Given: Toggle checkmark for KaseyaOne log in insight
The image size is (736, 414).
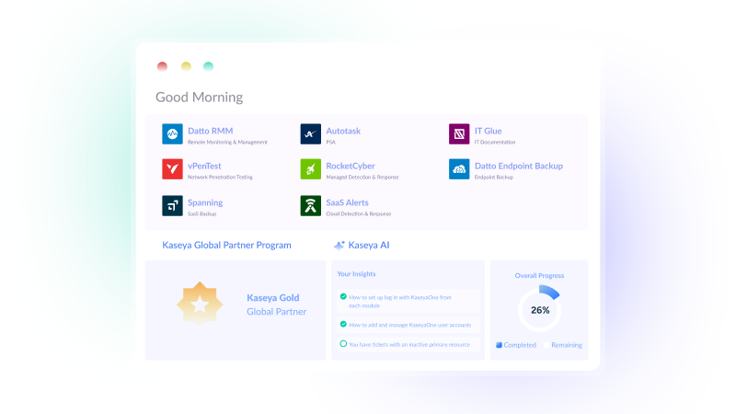Looking at the screenshot, I should click(x=343, y=296).
